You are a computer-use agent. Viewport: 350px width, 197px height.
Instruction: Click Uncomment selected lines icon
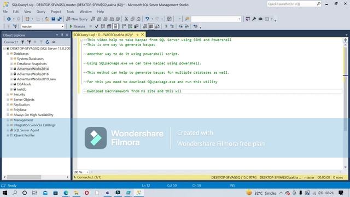[x=172, y=26]
